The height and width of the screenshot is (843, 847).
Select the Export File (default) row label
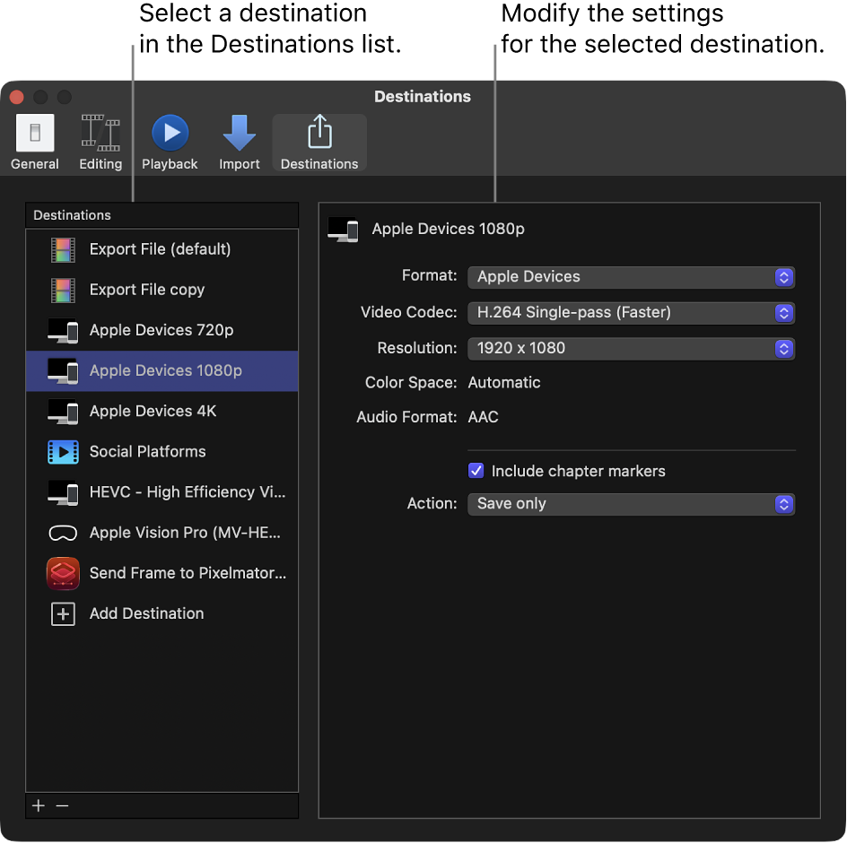tap(161, 249)
